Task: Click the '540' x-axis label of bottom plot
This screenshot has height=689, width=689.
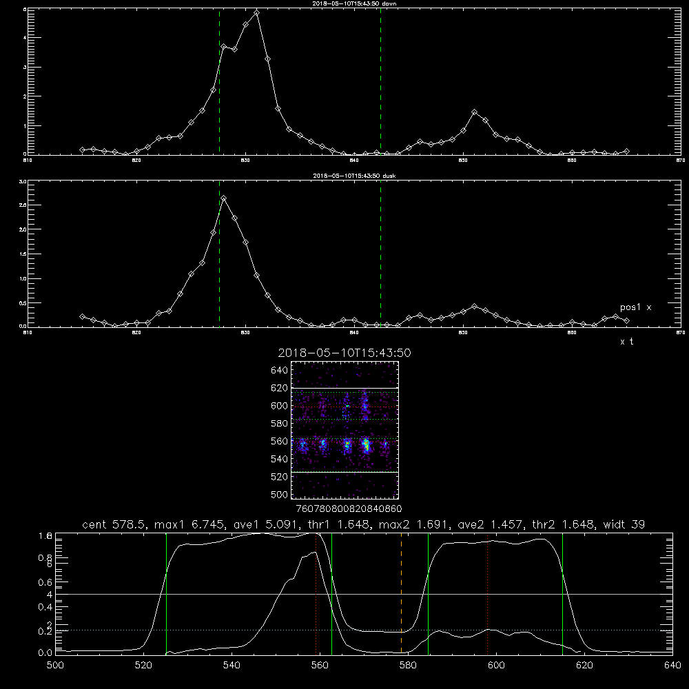Action: pos(232,666)
